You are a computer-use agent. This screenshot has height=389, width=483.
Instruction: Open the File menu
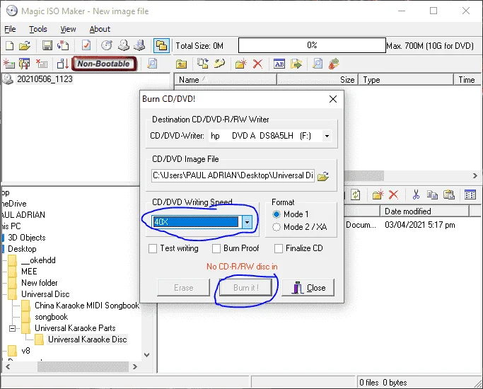(x=10, y=29)
